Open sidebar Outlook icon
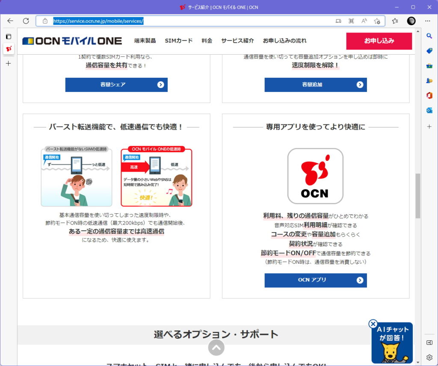The height and width of the screenshot is (366, 438). point(429,110)
